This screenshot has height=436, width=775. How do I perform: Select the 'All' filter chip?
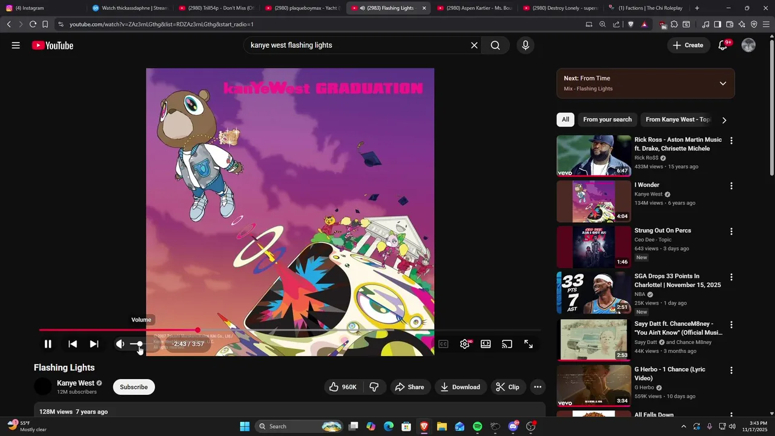(x=566, y=119)
